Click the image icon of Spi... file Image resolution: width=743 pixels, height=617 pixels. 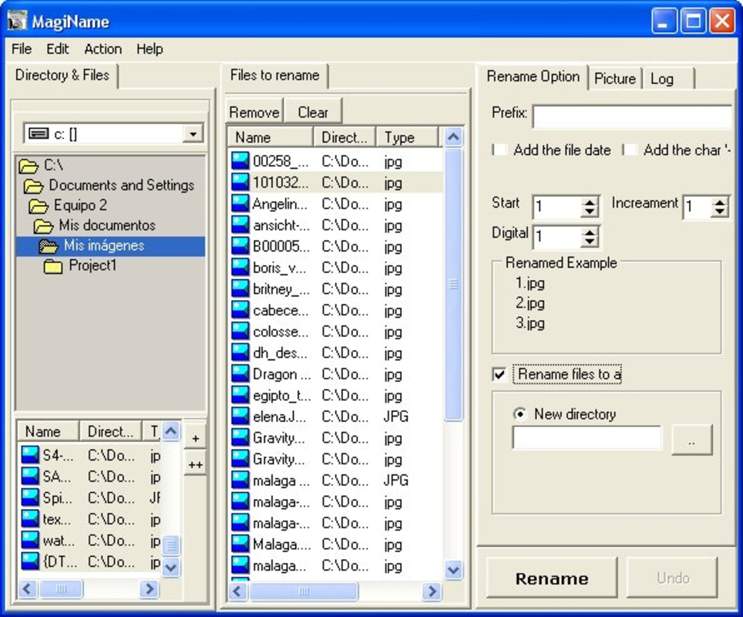click(30, 498)
